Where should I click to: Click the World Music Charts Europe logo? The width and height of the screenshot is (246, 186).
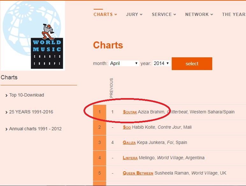[x=33, y=35]
